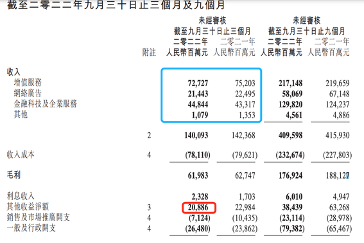Click the 銷售及市場推廣開支 row label

pos(39,217)
